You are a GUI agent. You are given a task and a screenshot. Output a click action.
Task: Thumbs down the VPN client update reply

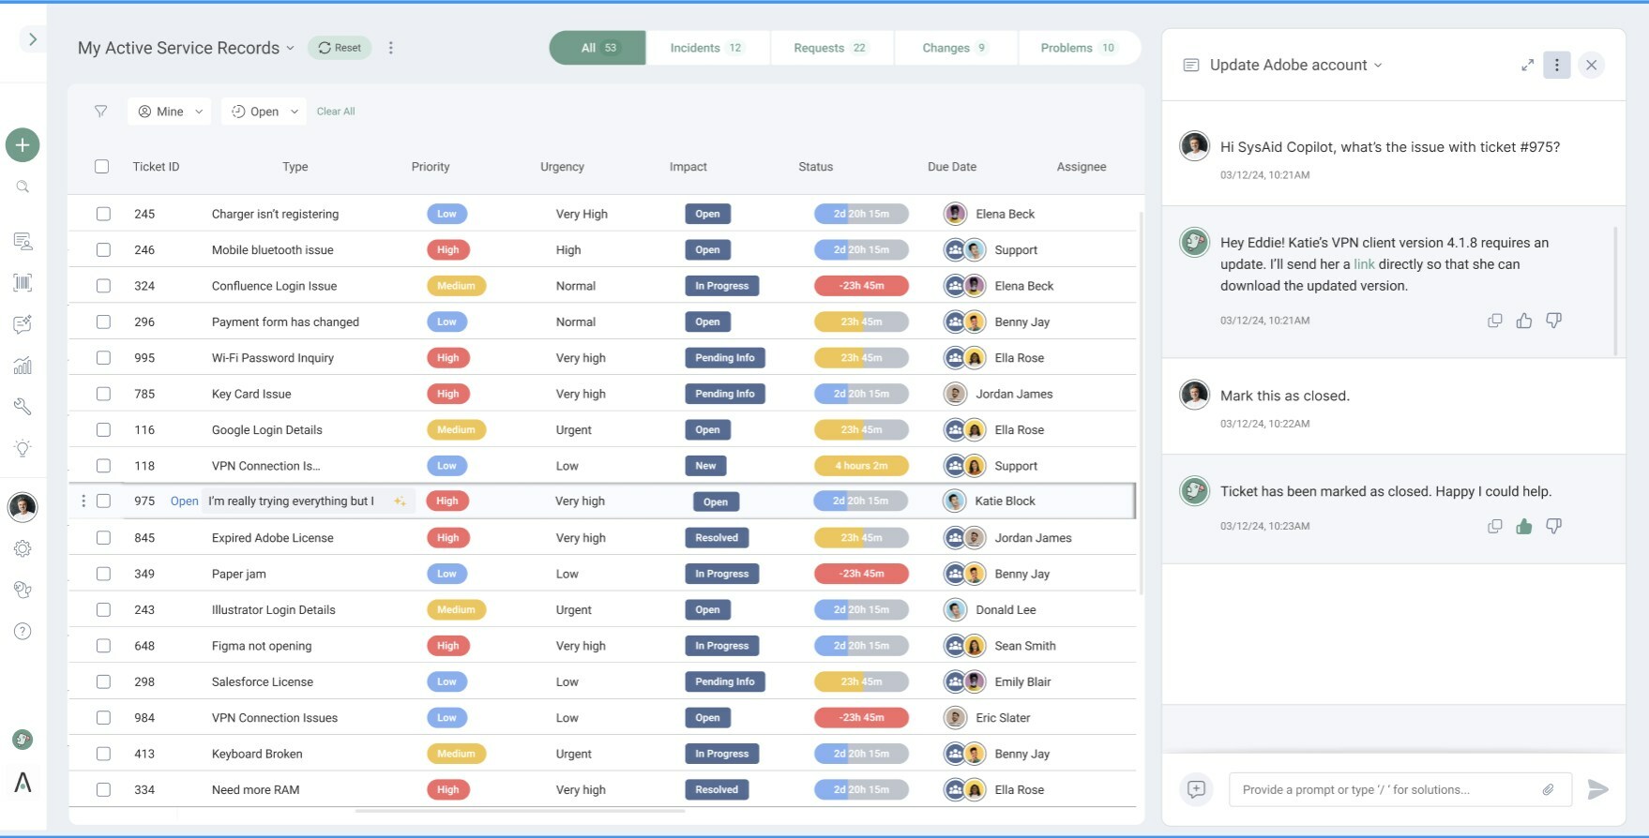(x=1553, y=321)
